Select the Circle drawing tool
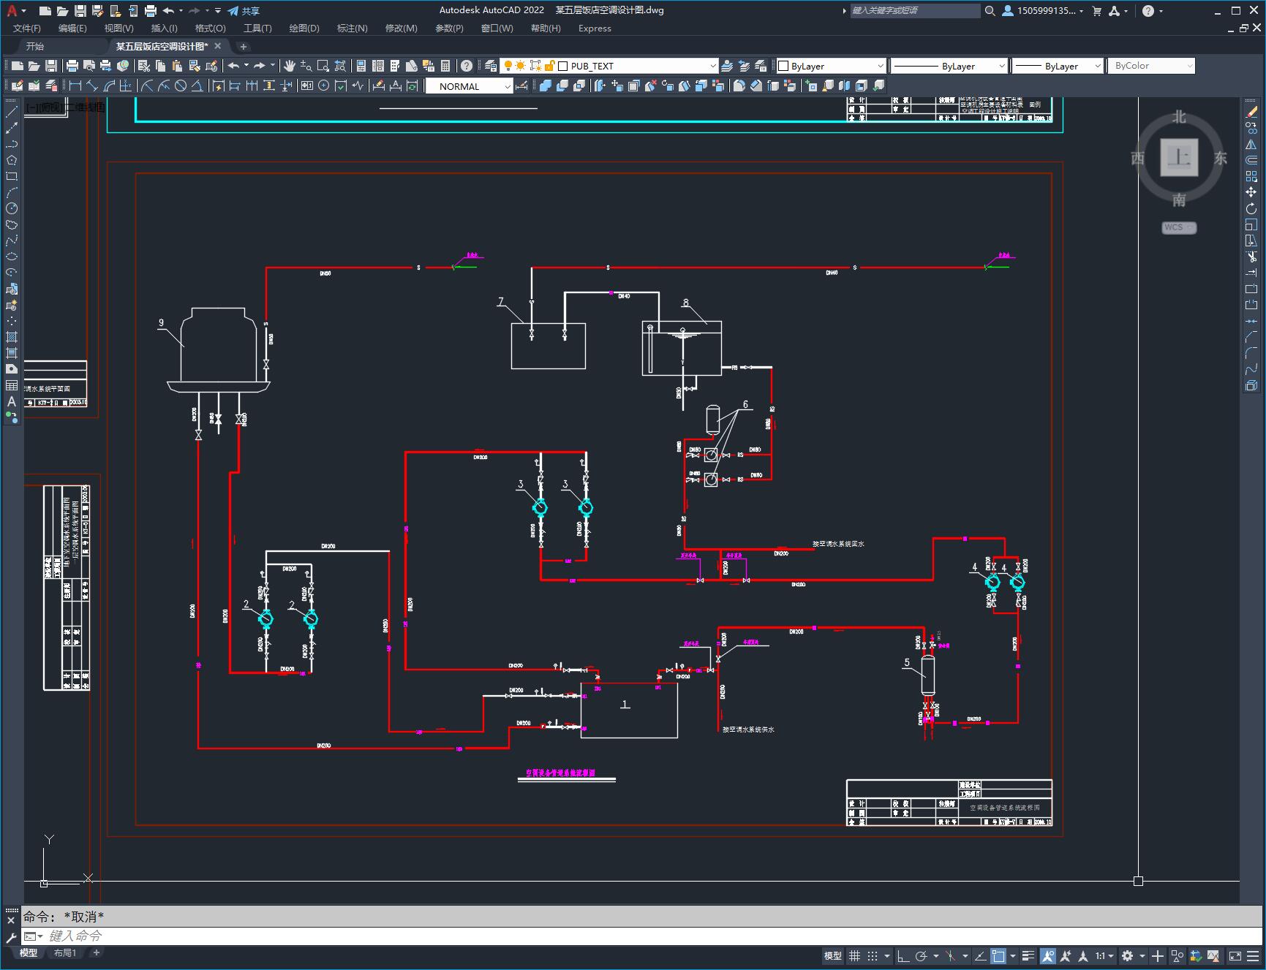This screenshot has width=1266, height=970. [x=12, y=208]
